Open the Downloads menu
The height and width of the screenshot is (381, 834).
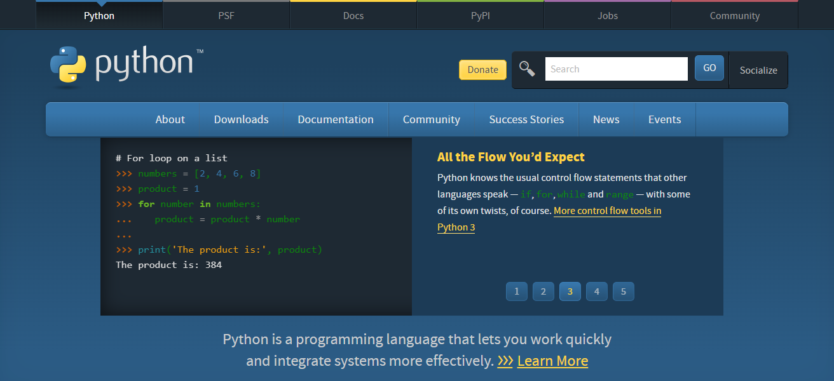point(242,119)
